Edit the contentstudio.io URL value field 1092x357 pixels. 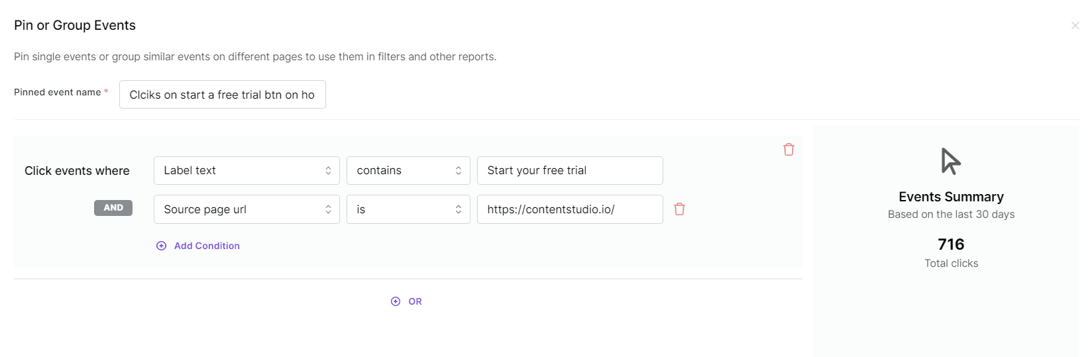point(569,209)
